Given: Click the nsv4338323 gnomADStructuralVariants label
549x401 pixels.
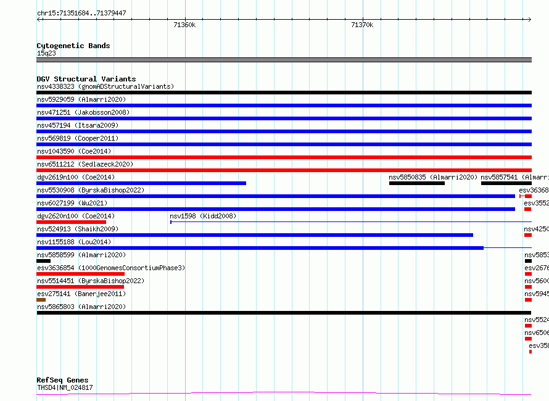Looking at the screenshot, I should pos(105,86).
